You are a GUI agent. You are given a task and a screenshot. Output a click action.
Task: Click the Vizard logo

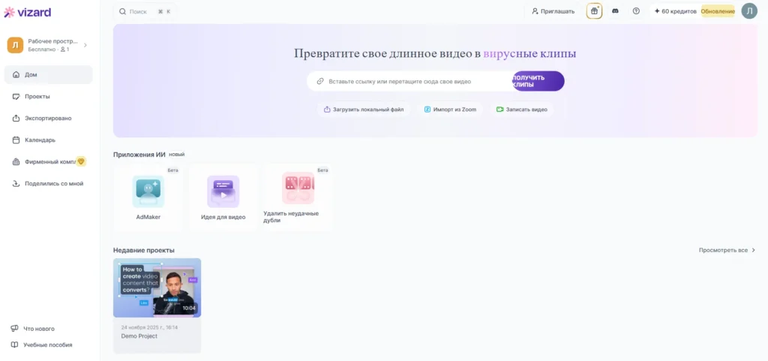pyautogui.click(x=28, y=12)
